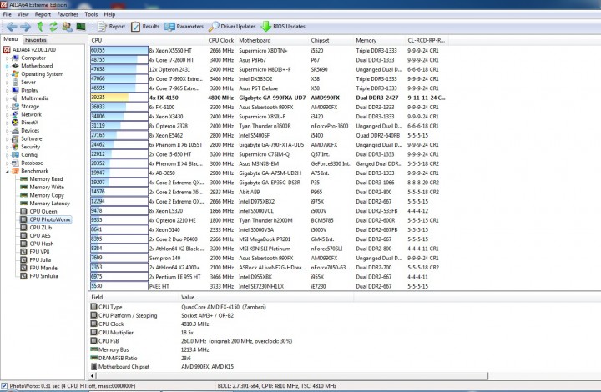Open the Memory Write benchmark
601x392 pixels.
[x=47, y=187]
